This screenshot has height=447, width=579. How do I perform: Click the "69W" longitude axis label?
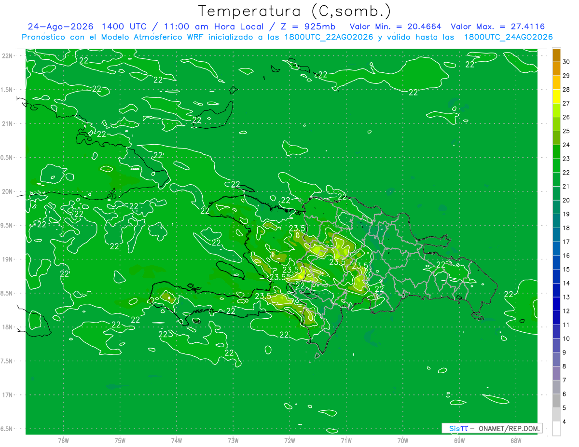459,440
